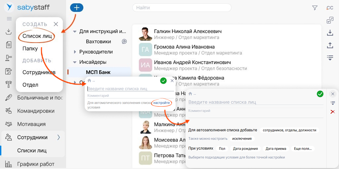This screenshot has height=169, width=339.
Task: Expand the Для инструкций folder
Action: click(74, 32)
